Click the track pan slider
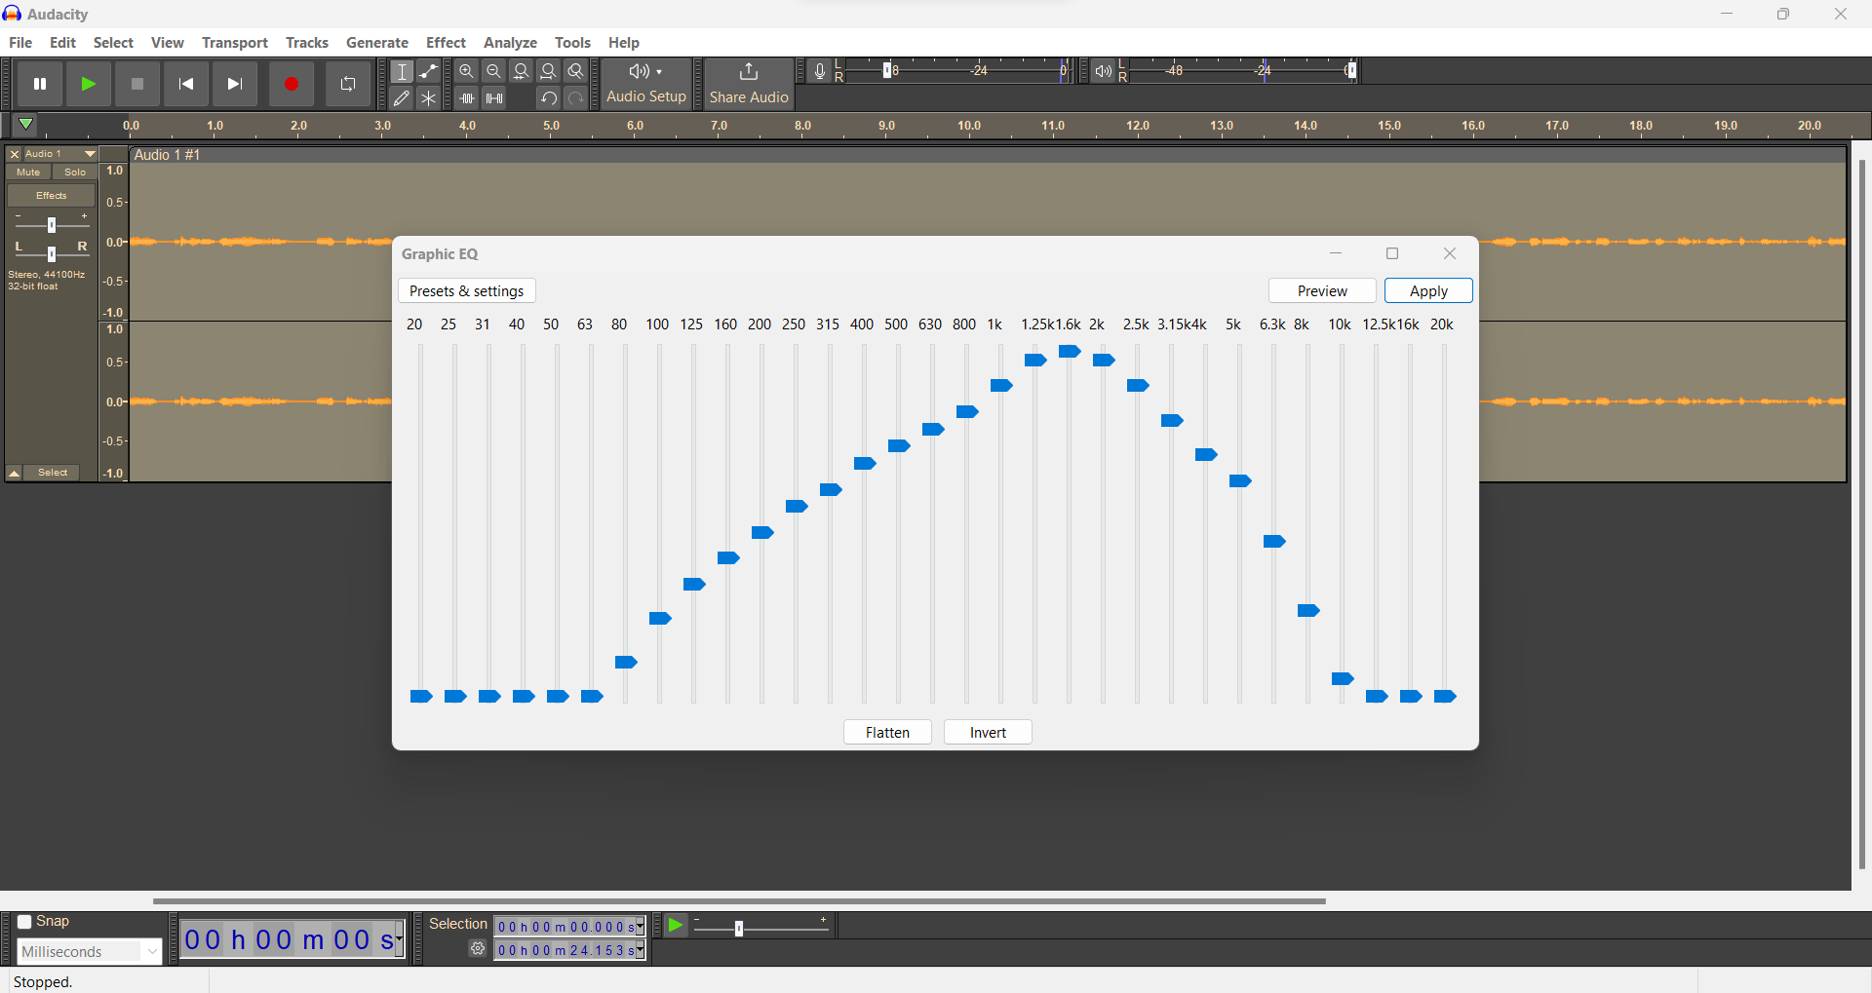Screen dimensions: 1872x993 coord(52,253)
